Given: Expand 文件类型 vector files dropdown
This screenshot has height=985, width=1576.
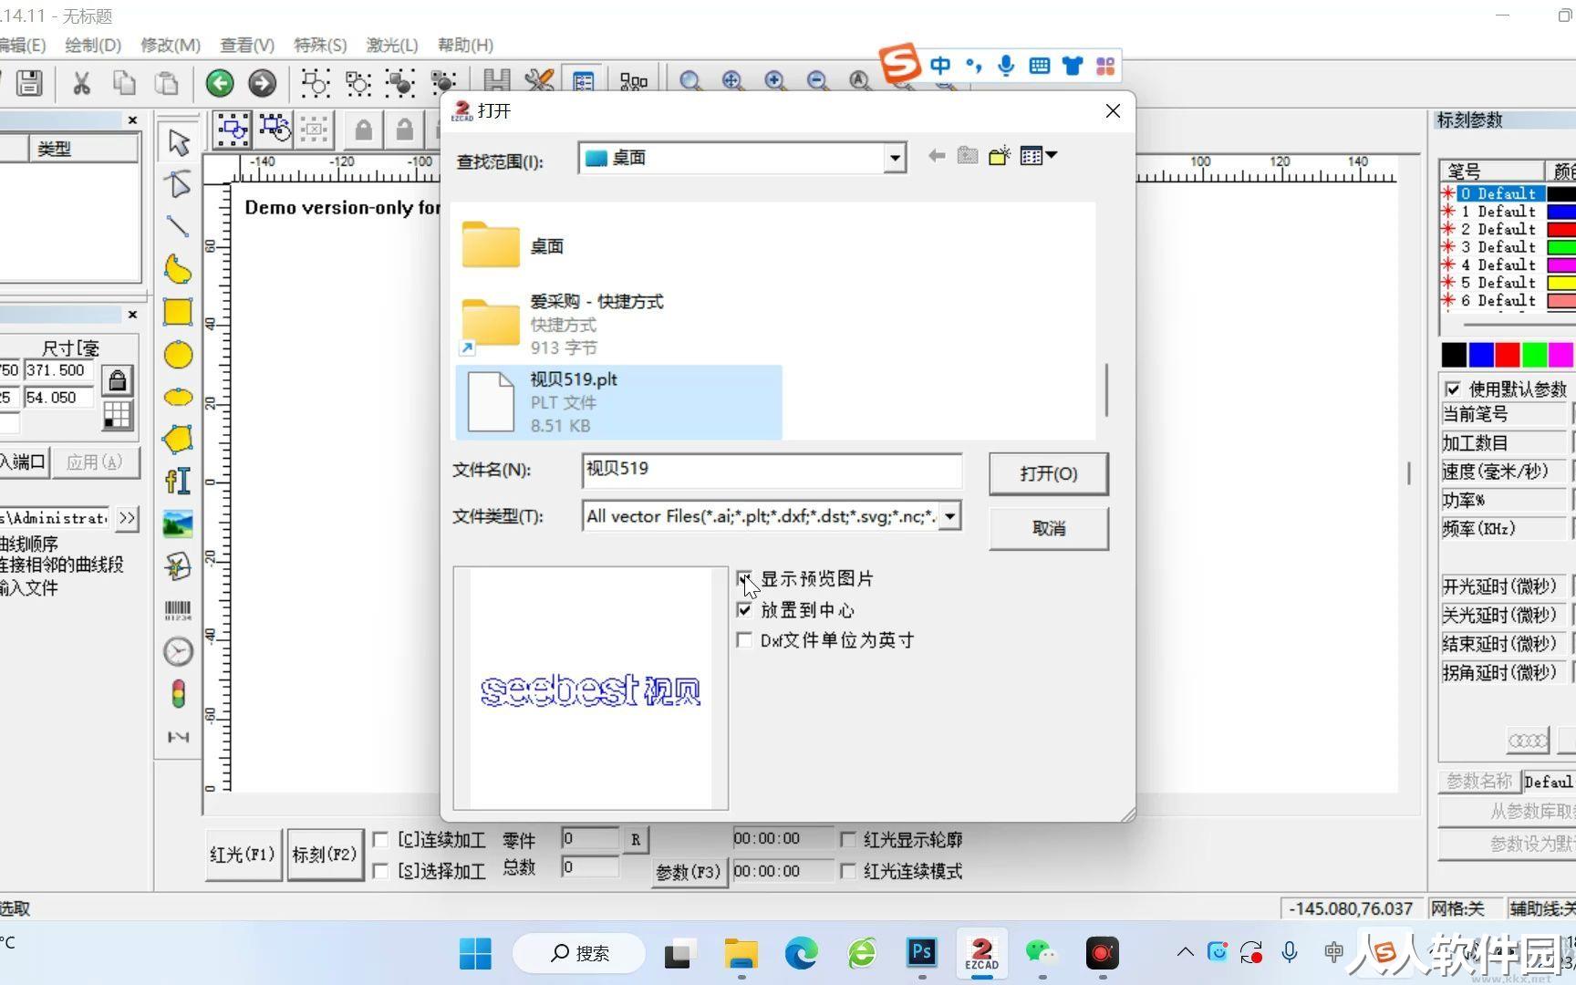Looking at the screenshot, I should pos(949,516).
